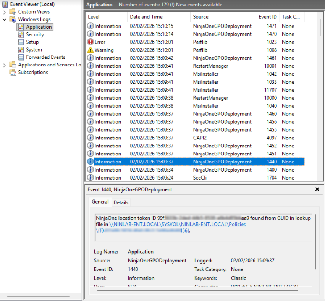The height and width of the screenshot is (301, 325).
Task: Click the Forwarded Events log icon
Action: click(21, 57)
